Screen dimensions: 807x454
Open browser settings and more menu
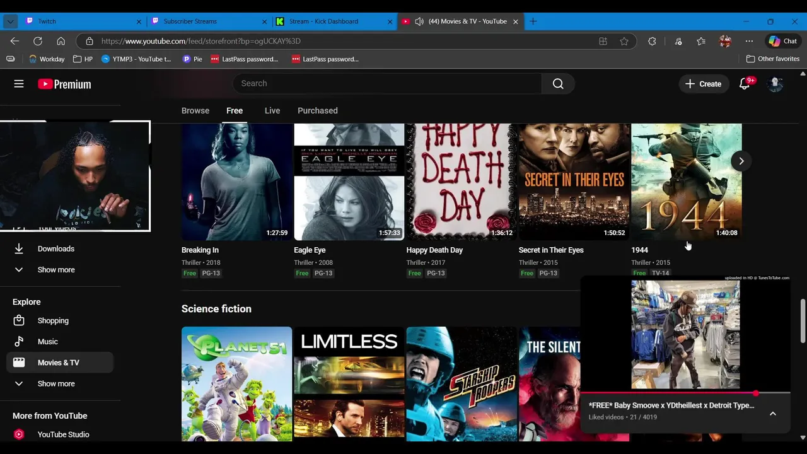pos(749,41)
